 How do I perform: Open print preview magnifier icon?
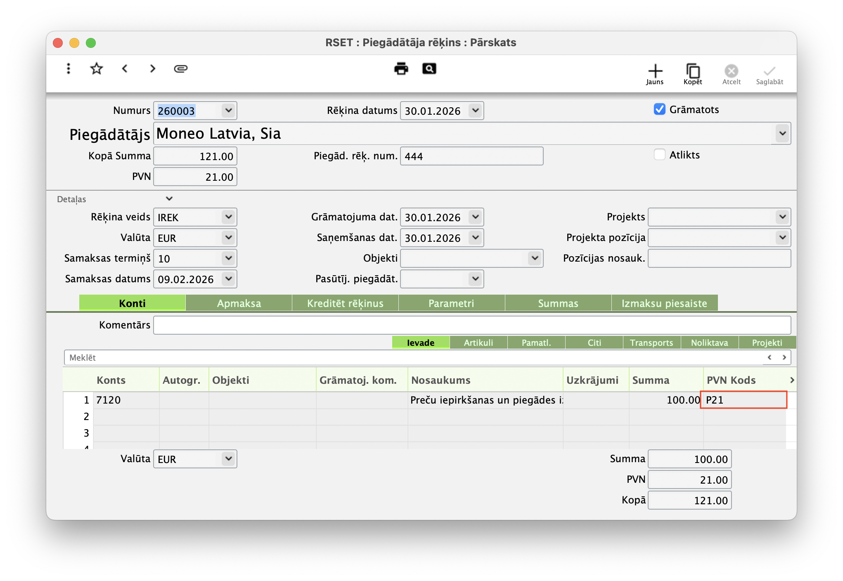tap(429, 68)
